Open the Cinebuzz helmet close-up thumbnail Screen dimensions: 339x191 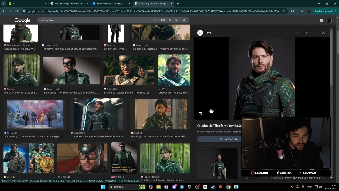(x=82, y=158)
